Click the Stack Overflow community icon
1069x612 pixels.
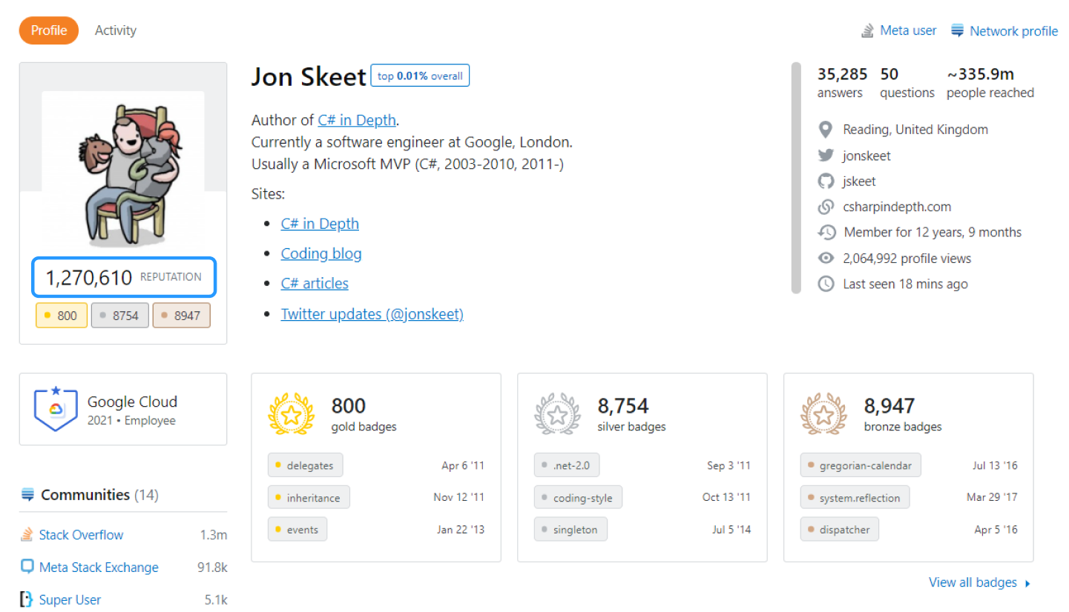point(27,535)
